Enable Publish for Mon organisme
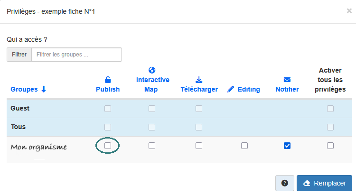 click(x=108, y=146)
